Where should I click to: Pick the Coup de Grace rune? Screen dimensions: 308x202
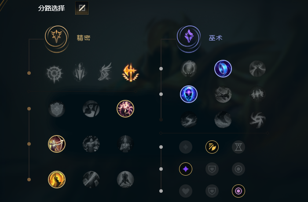point(57,180)
